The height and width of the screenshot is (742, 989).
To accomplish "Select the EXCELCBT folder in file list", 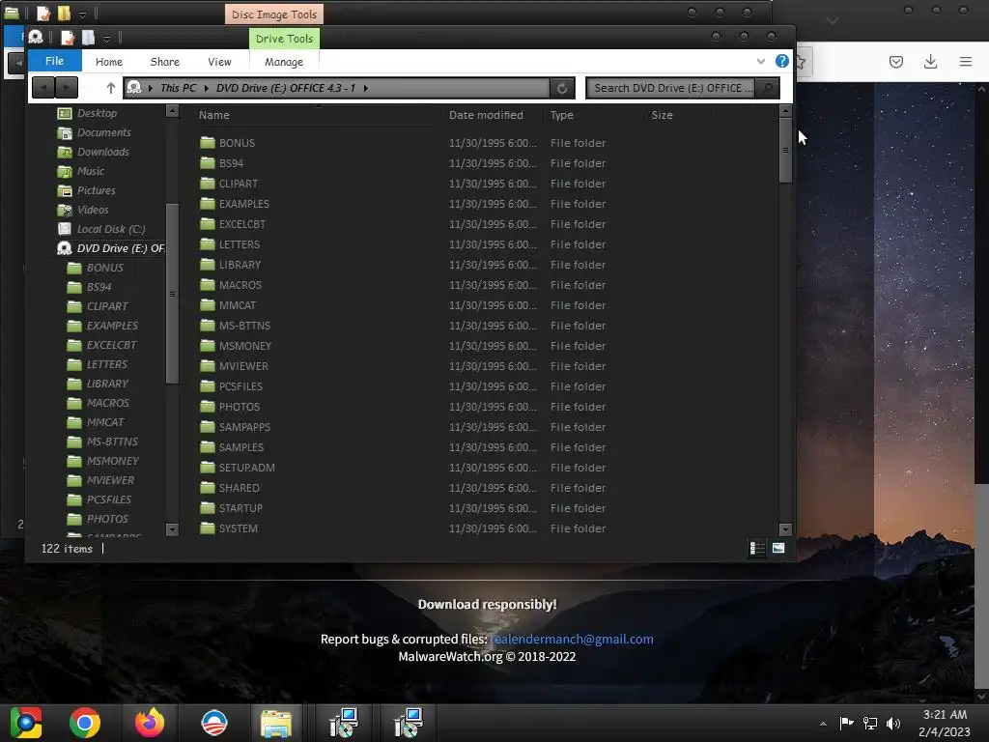I will [x=241, y=224].
